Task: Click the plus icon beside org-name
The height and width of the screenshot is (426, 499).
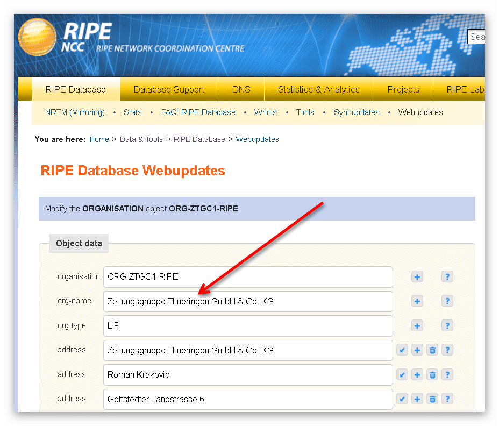Action: point(417,301)
